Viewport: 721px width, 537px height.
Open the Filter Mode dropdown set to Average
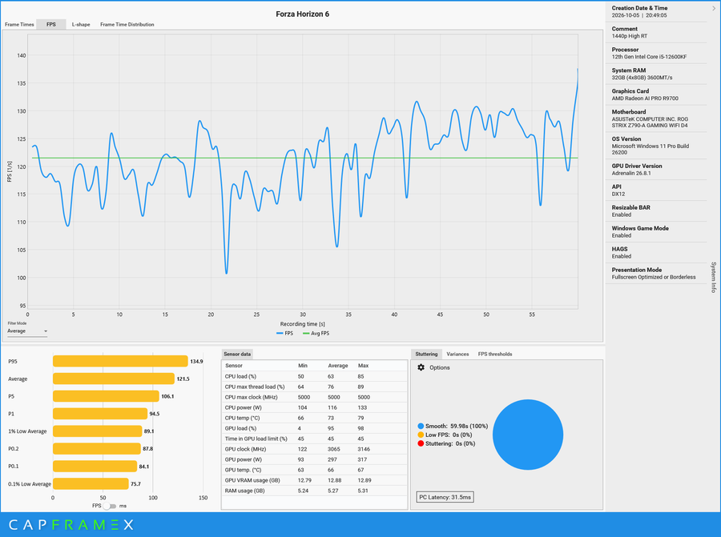pyautogui.click(x=27, y=331)
